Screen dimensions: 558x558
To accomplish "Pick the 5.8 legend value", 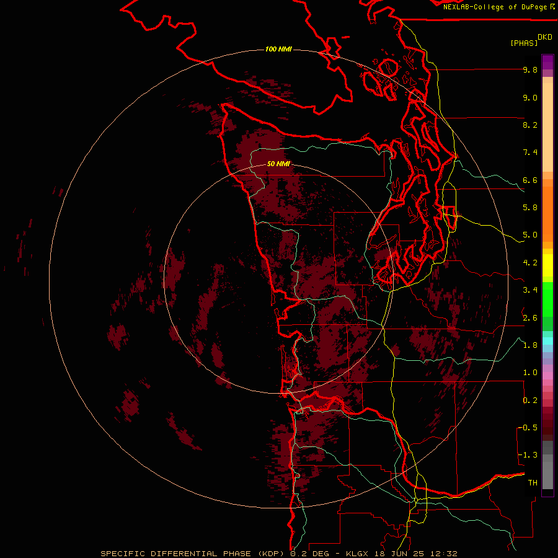I will click(x=530, y=208).
